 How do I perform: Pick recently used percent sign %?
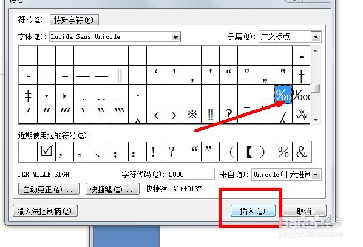click(x=283, y=152)
